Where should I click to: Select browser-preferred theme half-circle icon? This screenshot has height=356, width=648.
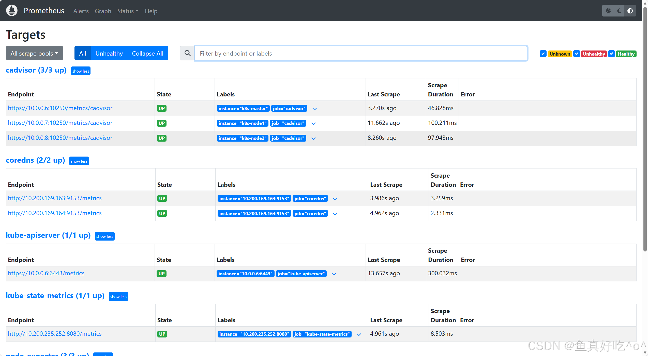click(630, 11)
